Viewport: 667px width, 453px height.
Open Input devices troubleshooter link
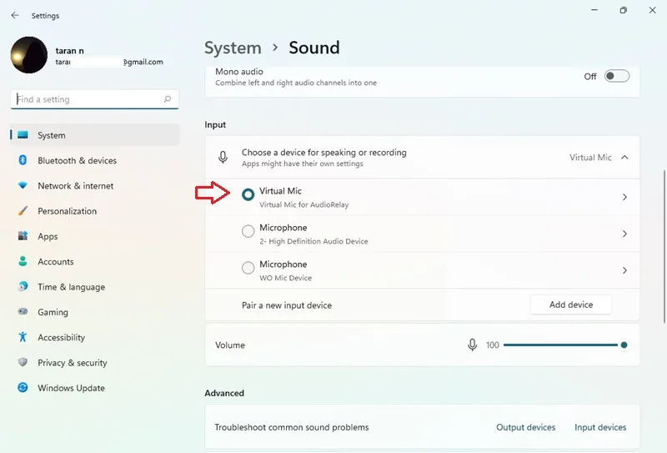pos(600,427)
